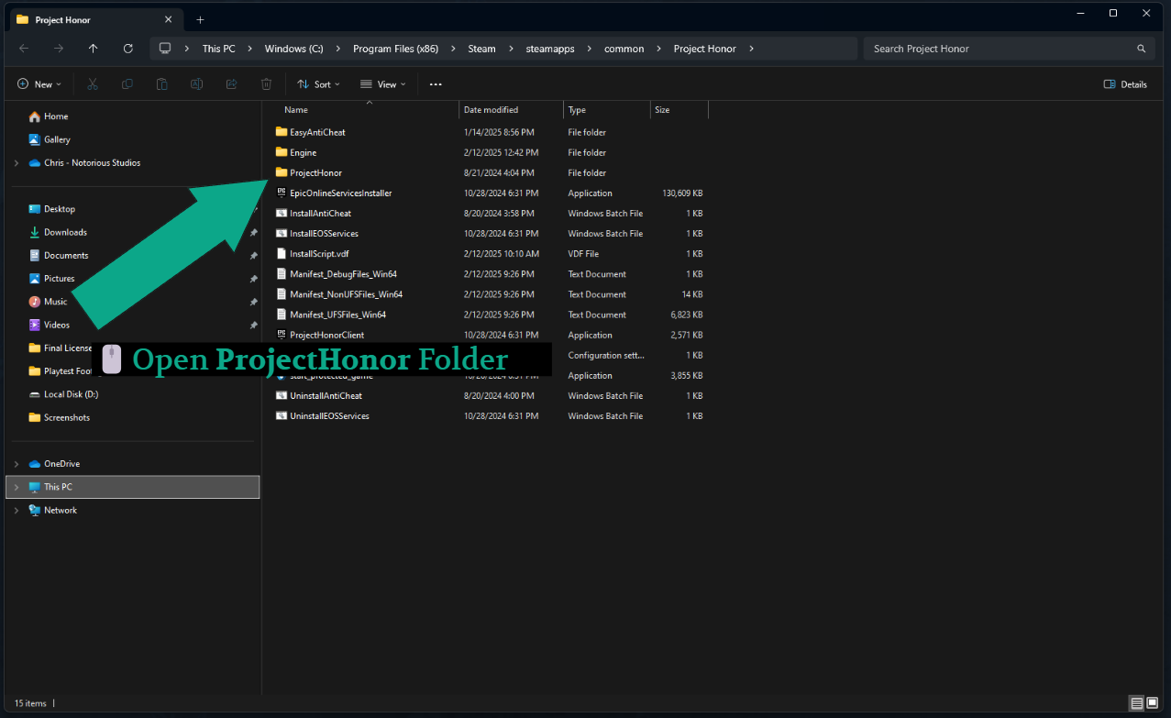Image resolution: width=1171 pixels, height=718 pixels.
Task: Click the steamapps breadcrumb
Action: coord(550,49)
